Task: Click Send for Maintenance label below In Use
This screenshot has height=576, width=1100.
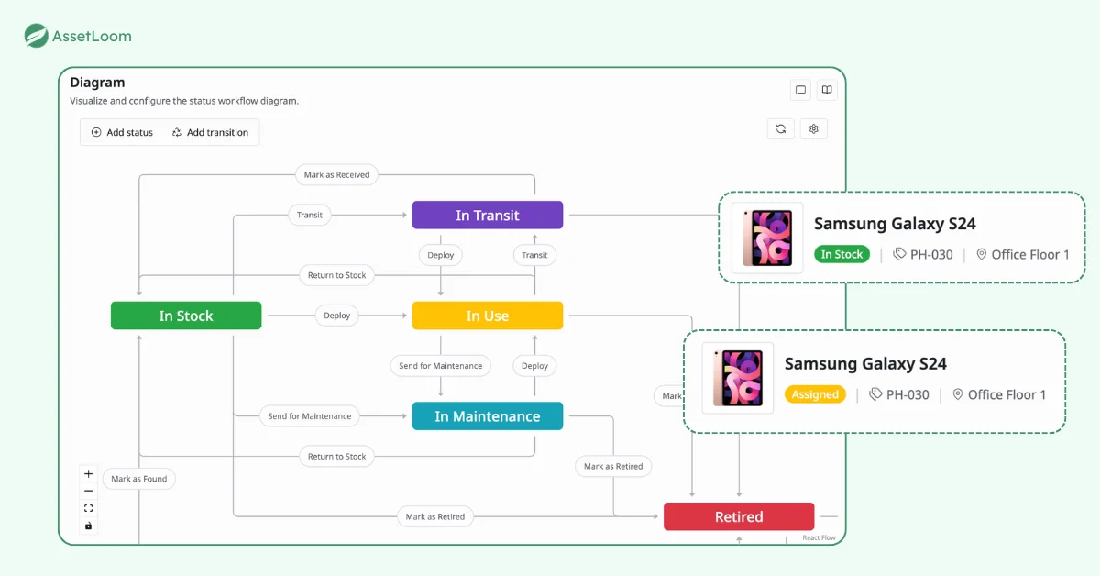Action: click(x=441, y=366)
